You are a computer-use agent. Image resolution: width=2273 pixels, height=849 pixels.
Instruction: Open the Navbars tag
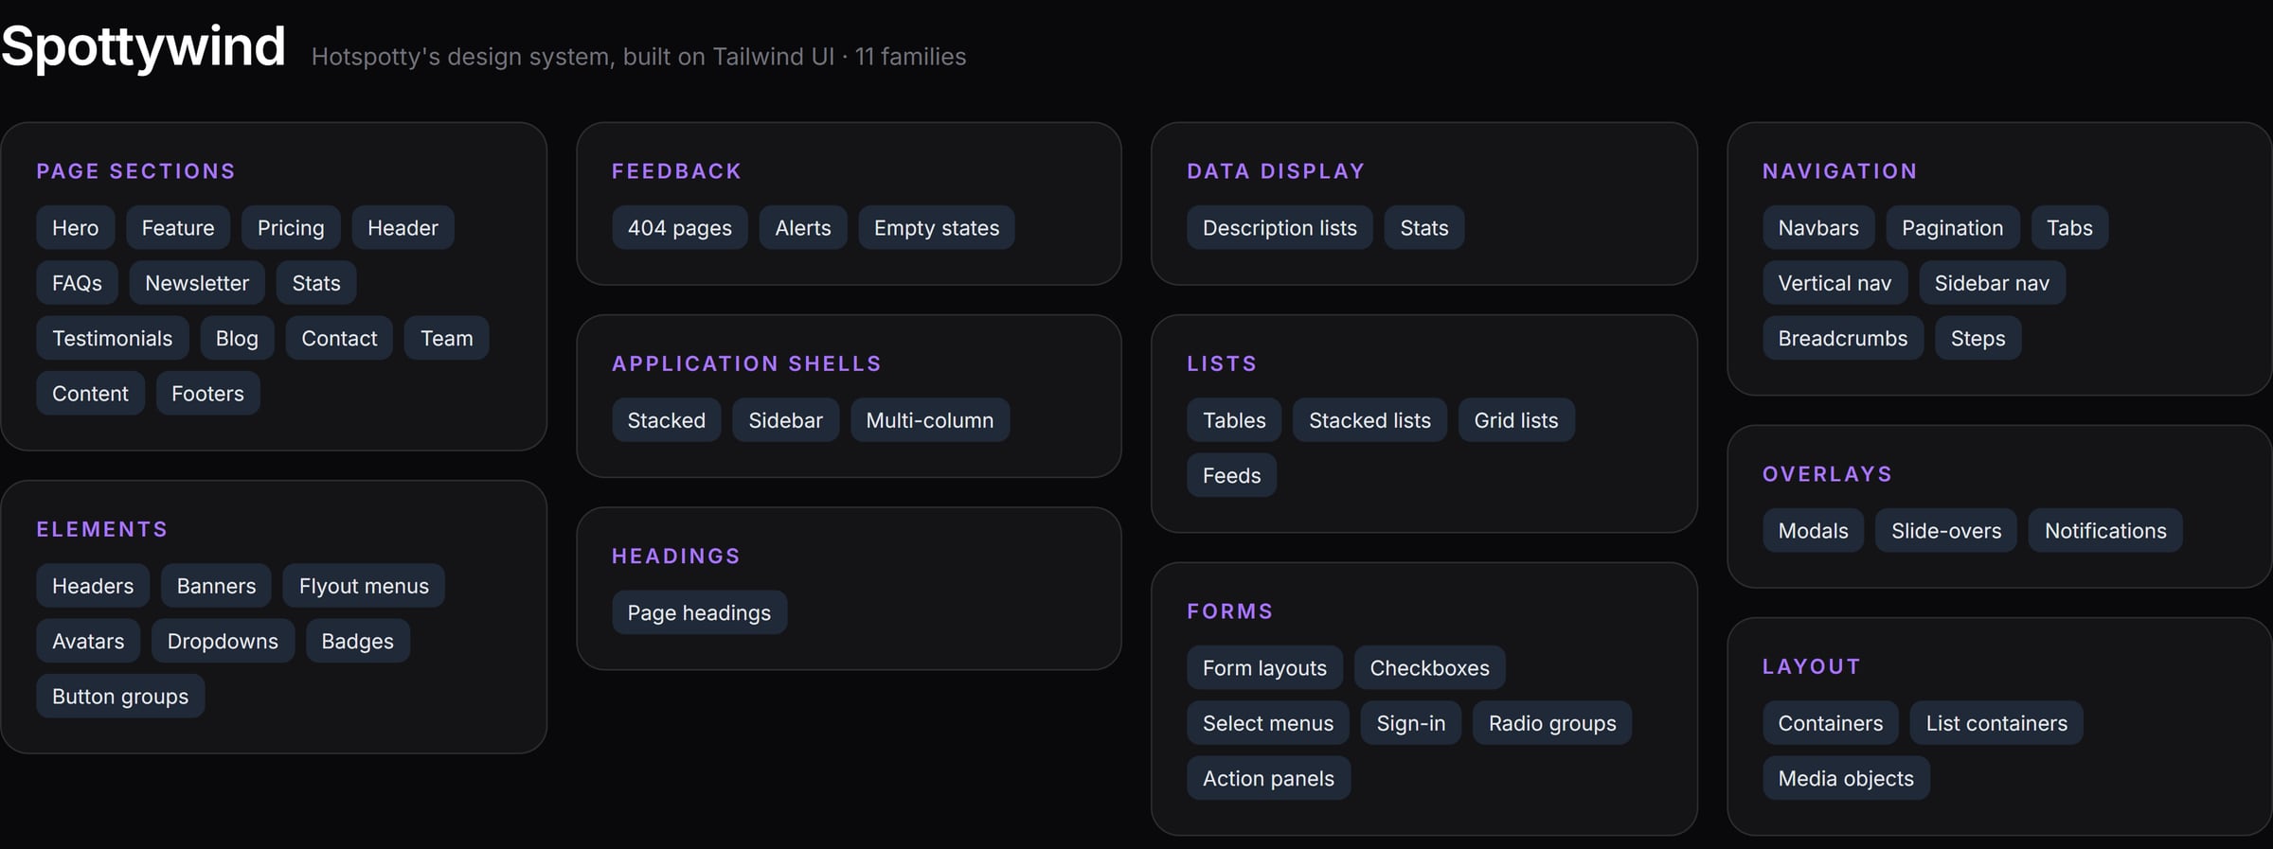pyautogui.click(x=1818, y=228)
